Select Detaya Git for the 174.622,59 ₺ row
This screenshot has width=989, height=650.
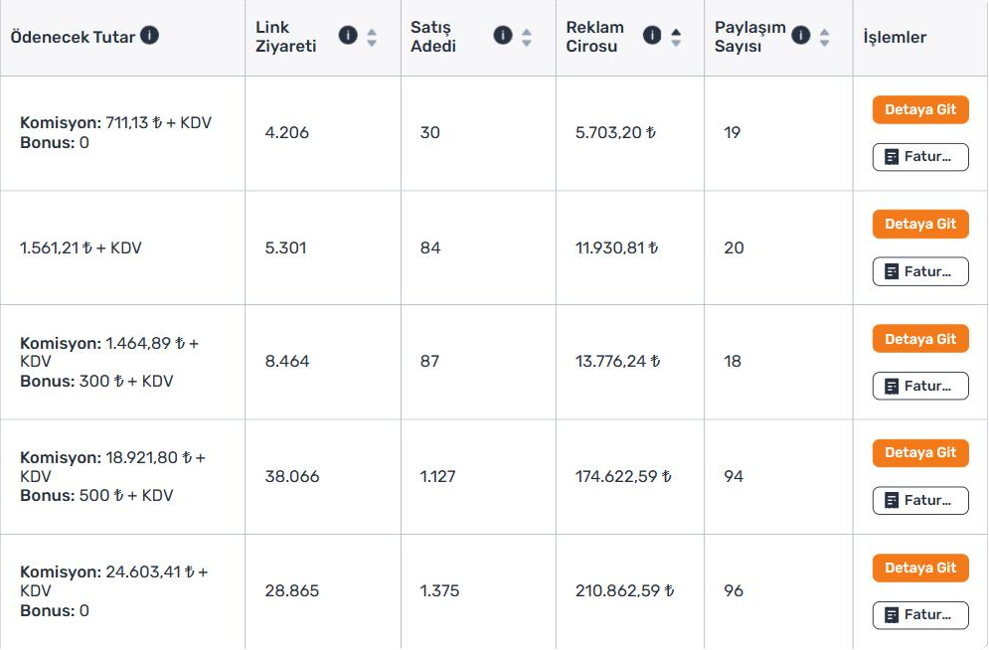coord(920,452)
